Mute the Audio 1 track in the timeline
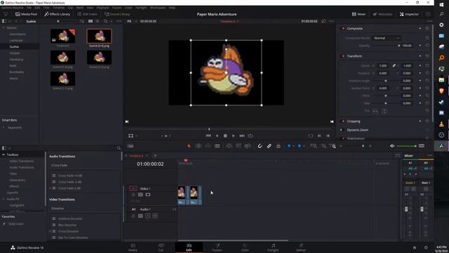The height and width of the screenshot is (253, 449). pos(155,216)
